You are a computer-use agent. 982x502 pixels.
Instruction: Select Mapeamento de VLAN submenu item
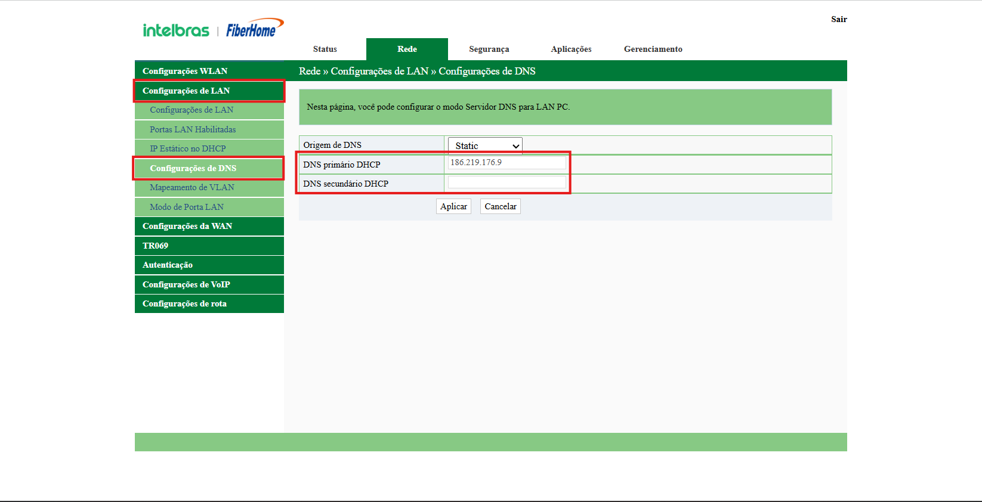tap(192, 187)
